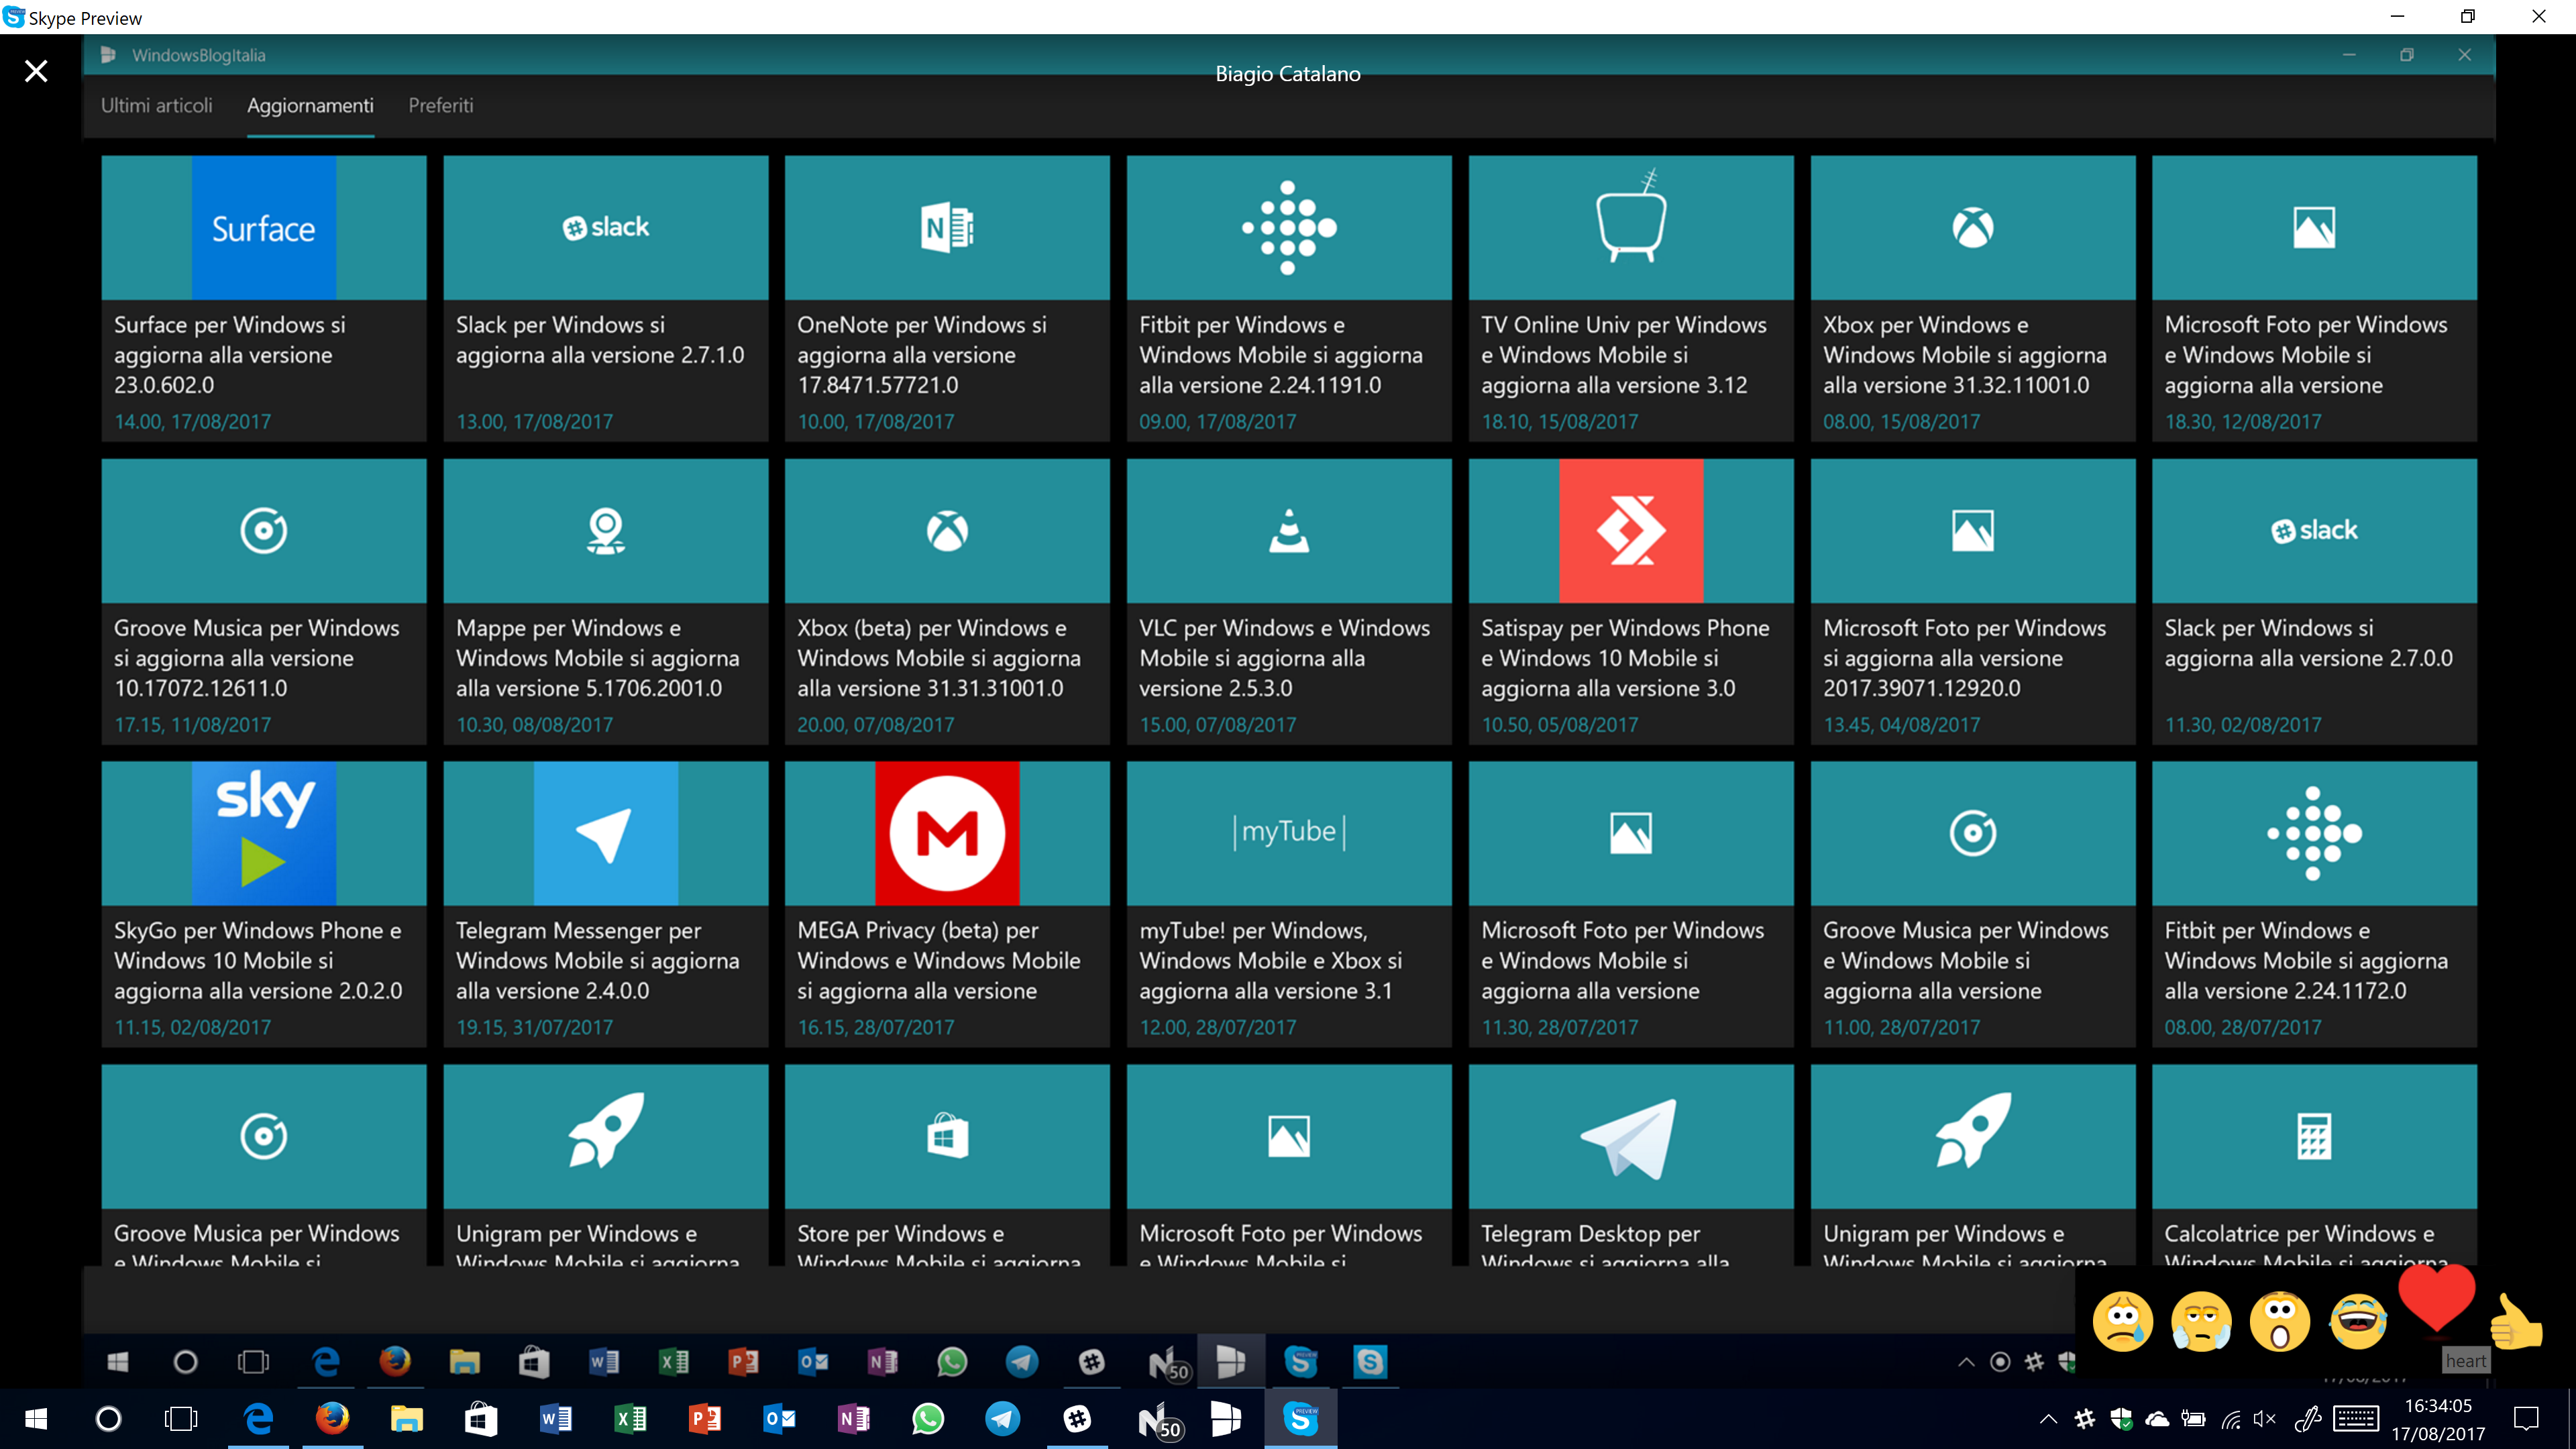Image resolution: width=2576 pixels, height=1449 pixels.
Task: Send the loudly crying face emoji
Action: [2201, 1321]
